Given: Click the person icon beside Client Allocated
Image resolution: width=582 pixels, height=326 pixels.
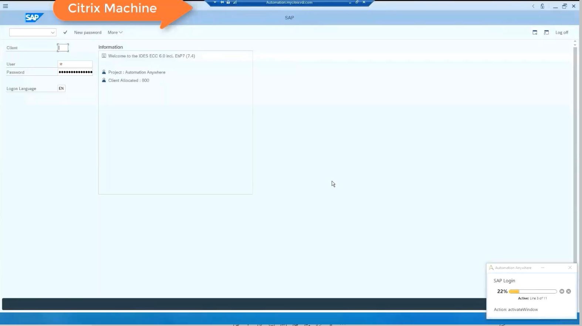Looking at the screenshot, I should coord(104,80).
